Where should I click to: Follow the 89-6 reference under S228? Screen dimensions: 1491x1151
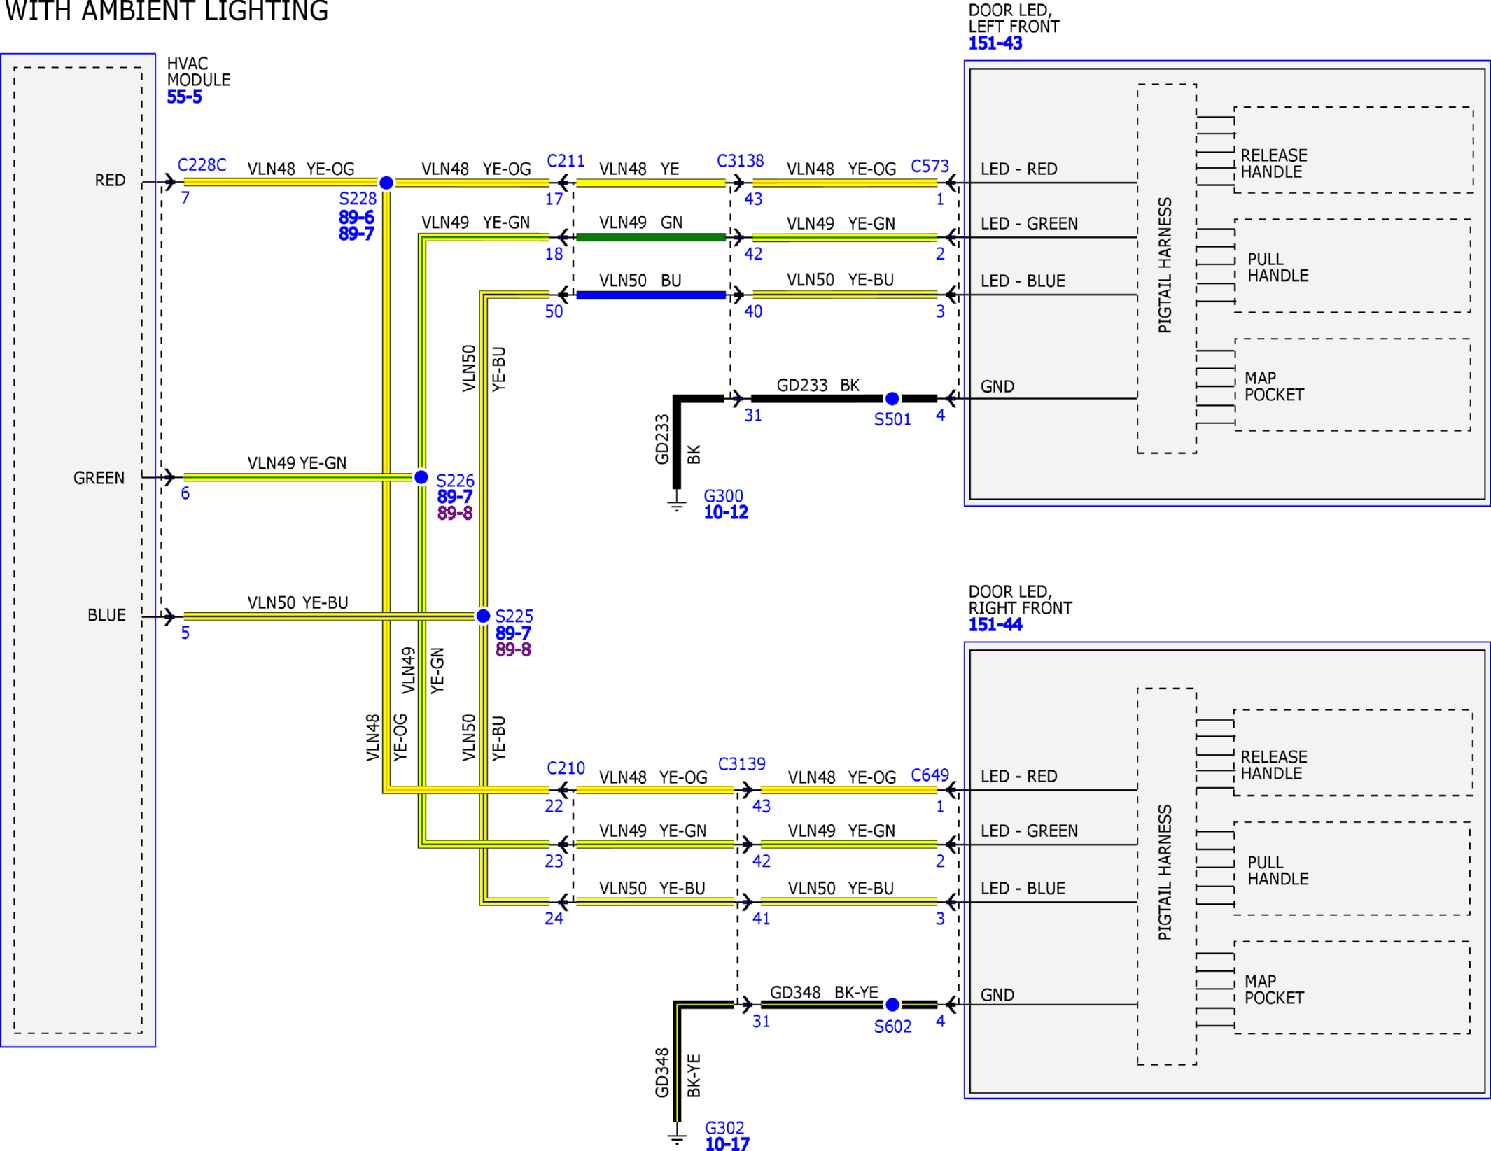(x=356, y=217)
